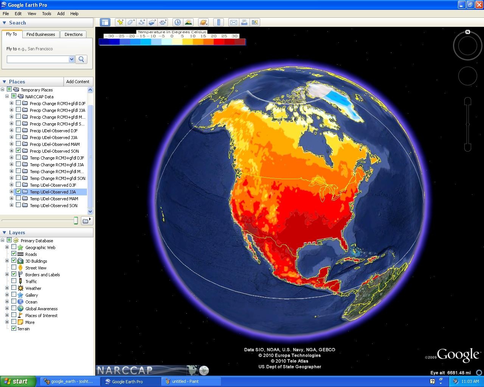484x387 pixels.
Task: Click the Windows Start button
Action: point(18,381)
